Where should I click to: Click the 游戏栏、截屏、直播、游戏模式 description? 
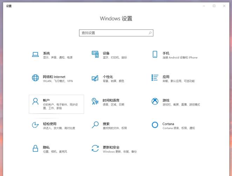(x=181, y=105)
